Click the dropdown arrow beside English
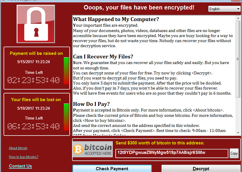This screenshot has width=242, height=172. [x=238, y=9]
